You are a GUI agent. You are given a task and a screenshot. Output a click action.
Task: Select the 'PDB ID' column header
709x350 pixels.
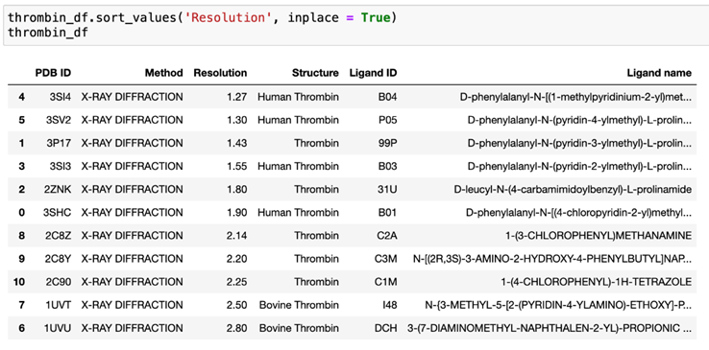[x=53, y=73]
